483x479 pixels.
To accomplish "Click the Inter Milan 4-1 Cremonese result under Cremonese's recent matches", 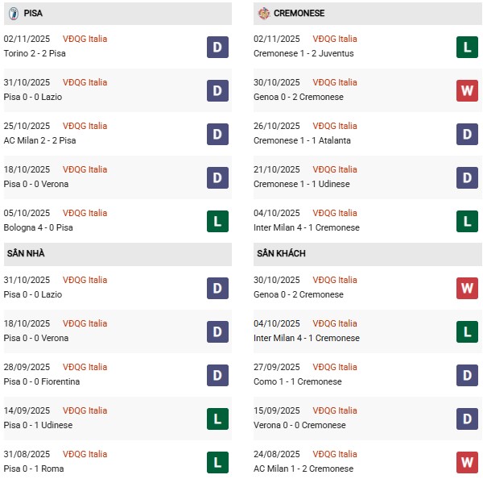I will pyautogui.click(x=308, y=228).
